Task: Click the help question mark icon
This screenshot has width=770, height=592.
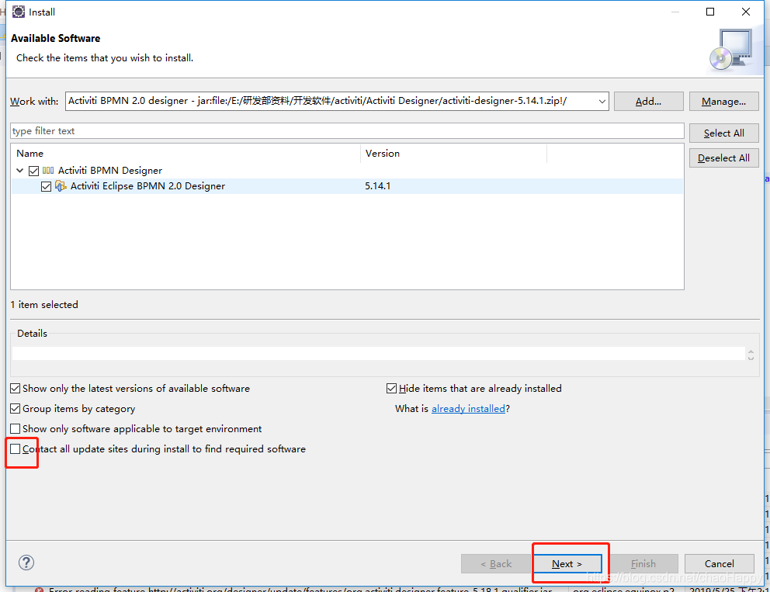Action: (x=26, y=563)
